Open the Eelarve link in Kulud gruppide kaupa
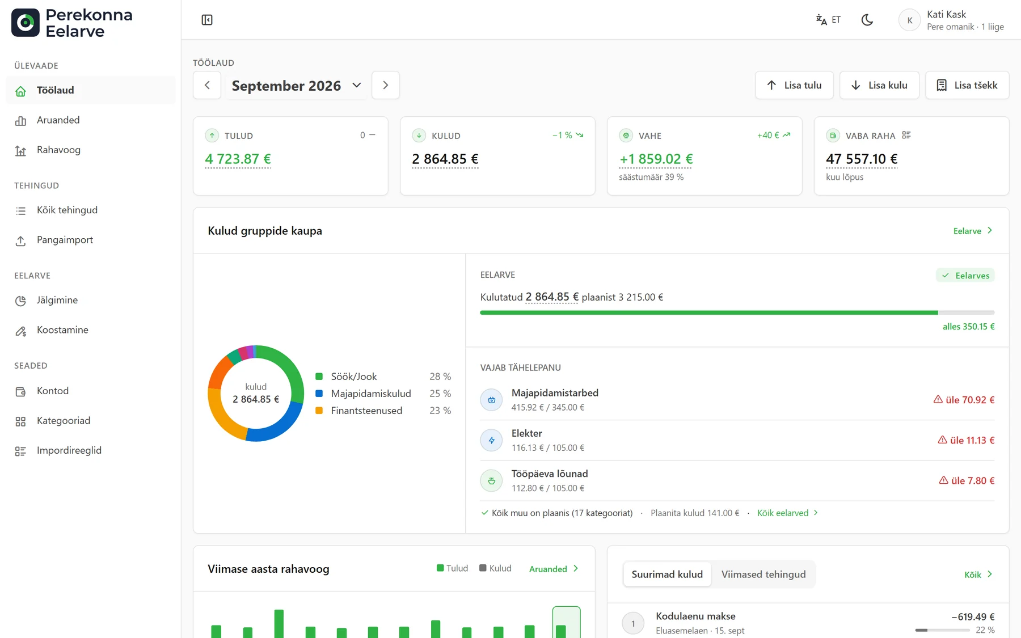Screen dimensions: 1021x638 pyautogui.click(x=973, y=231)
